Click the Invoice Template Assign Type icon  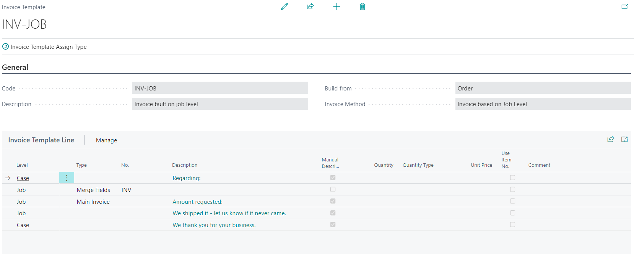click(x=5, y=47)
